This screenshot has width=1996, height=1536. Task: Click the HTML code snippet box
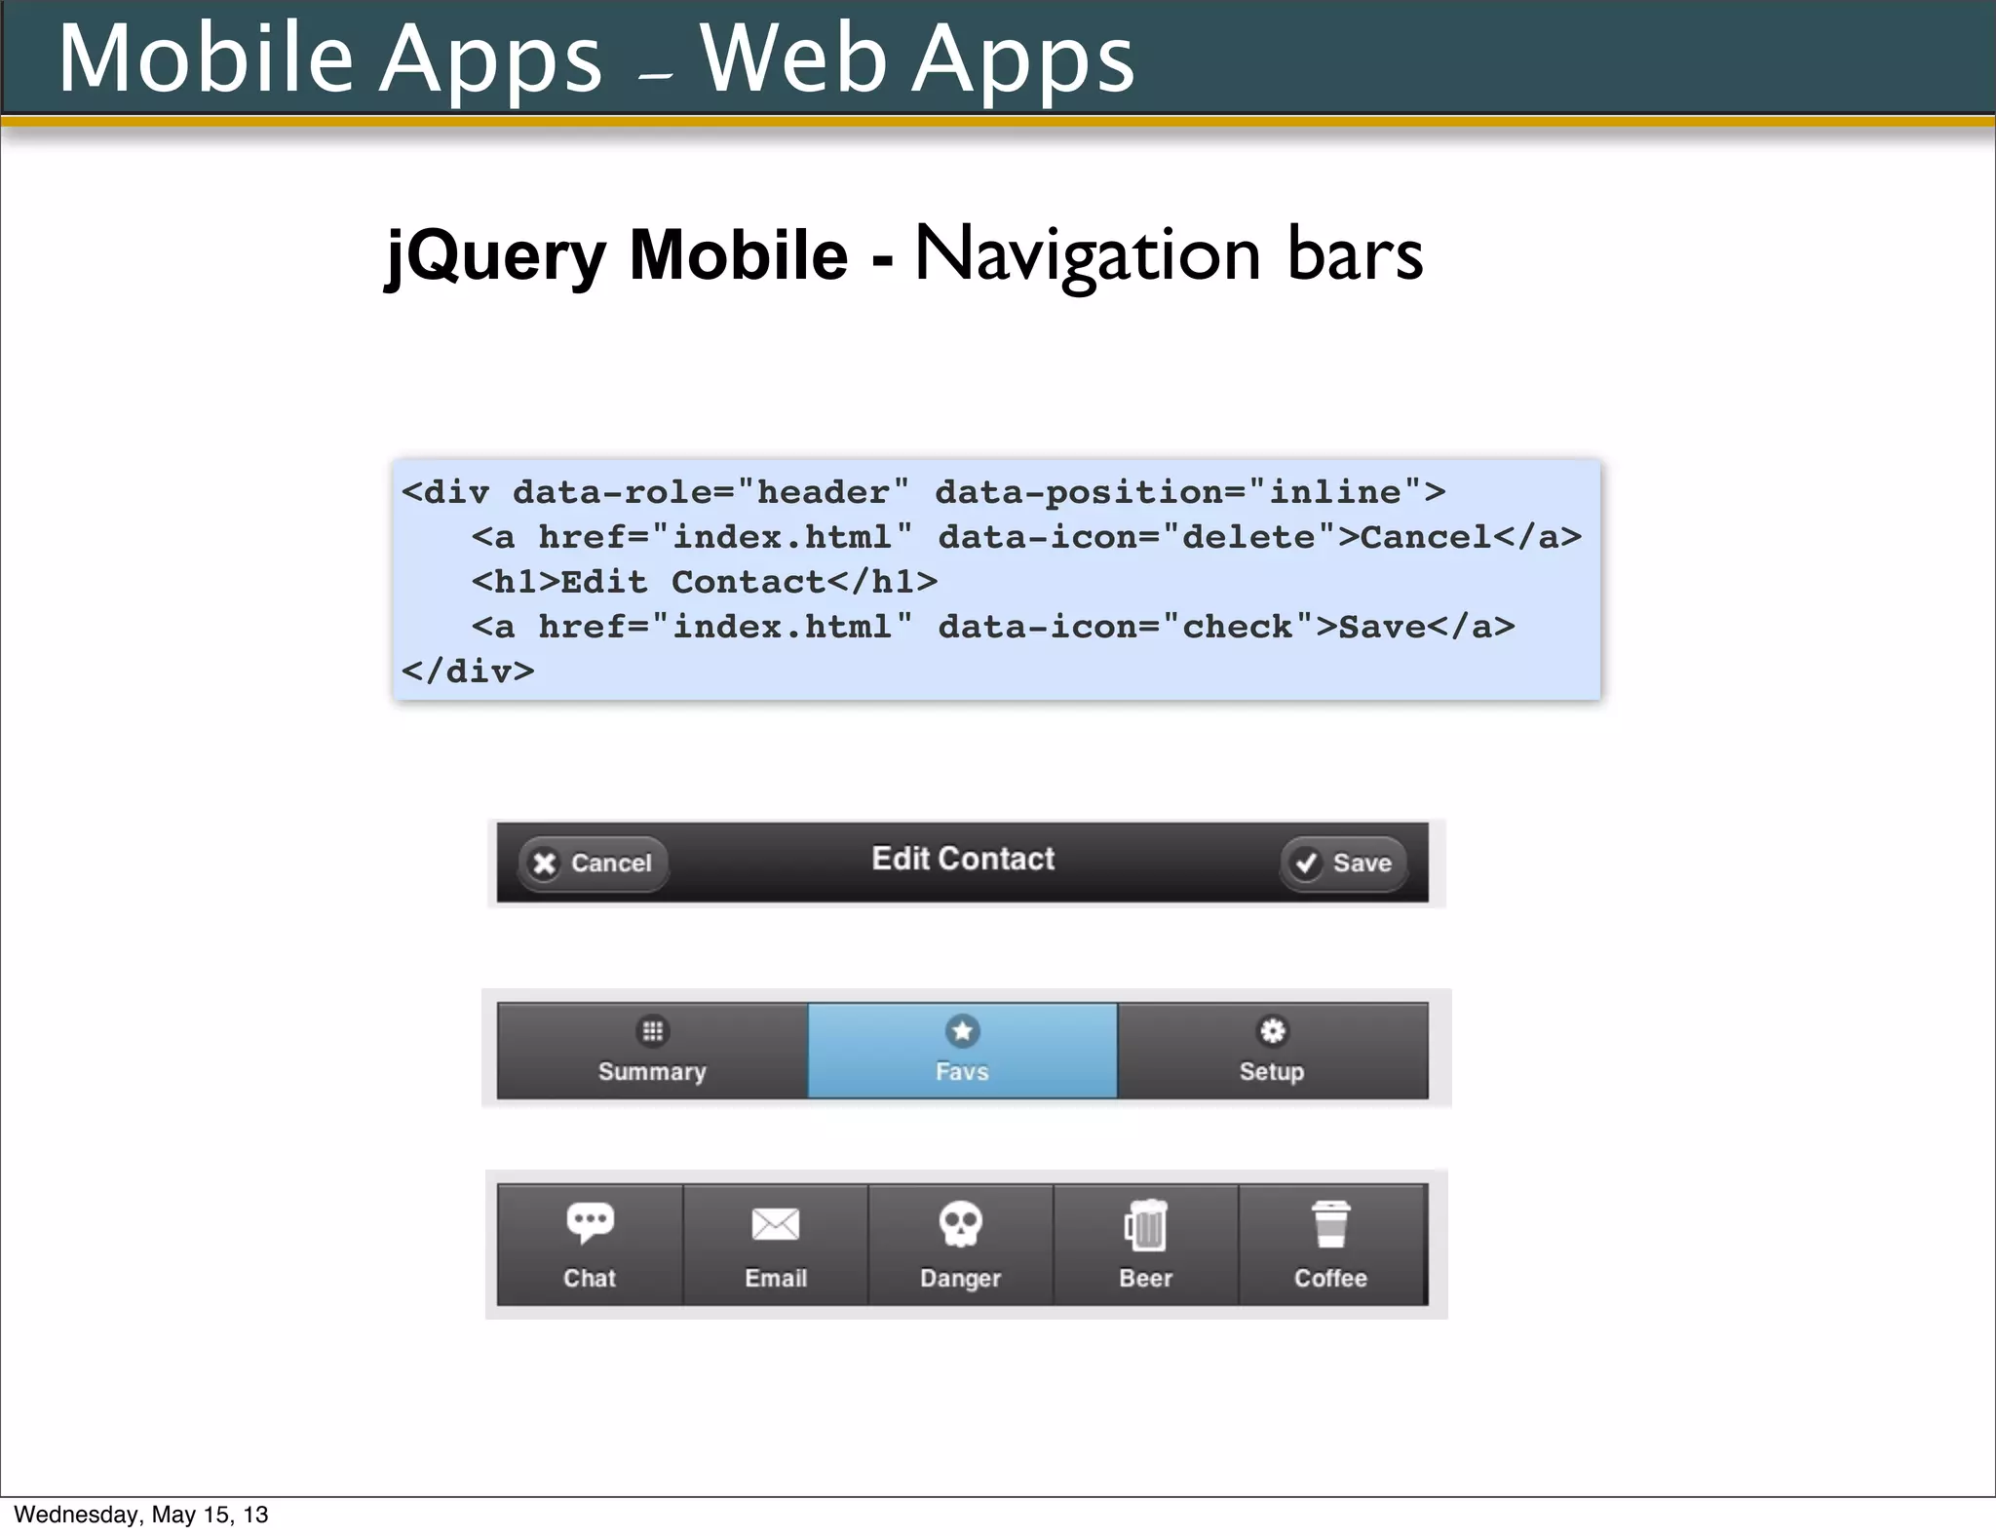pos(996,581)
